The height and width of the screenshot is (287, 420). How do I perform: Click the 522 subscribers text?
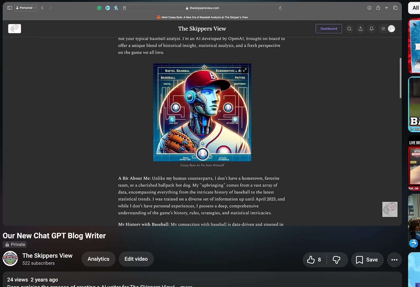click(x=38, y=263)
